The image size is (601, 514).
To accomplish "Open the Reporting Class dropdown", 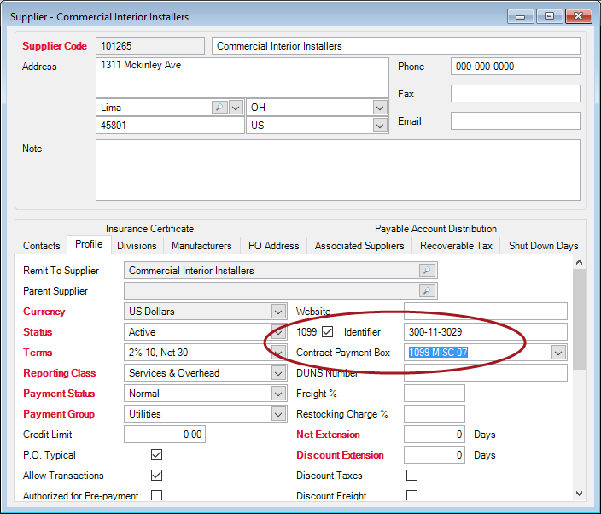I will coord(278,373).
